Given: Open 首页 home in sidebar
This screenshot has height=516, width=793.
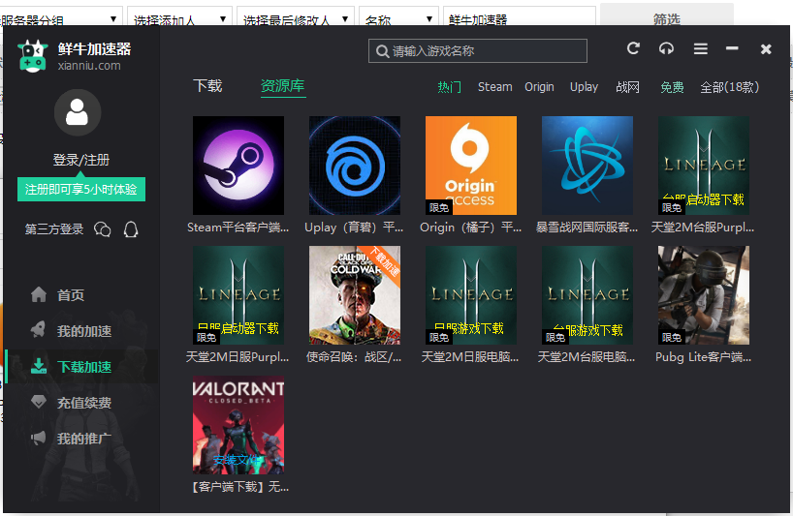Looking at the screenshot, I should click(57, 295).
